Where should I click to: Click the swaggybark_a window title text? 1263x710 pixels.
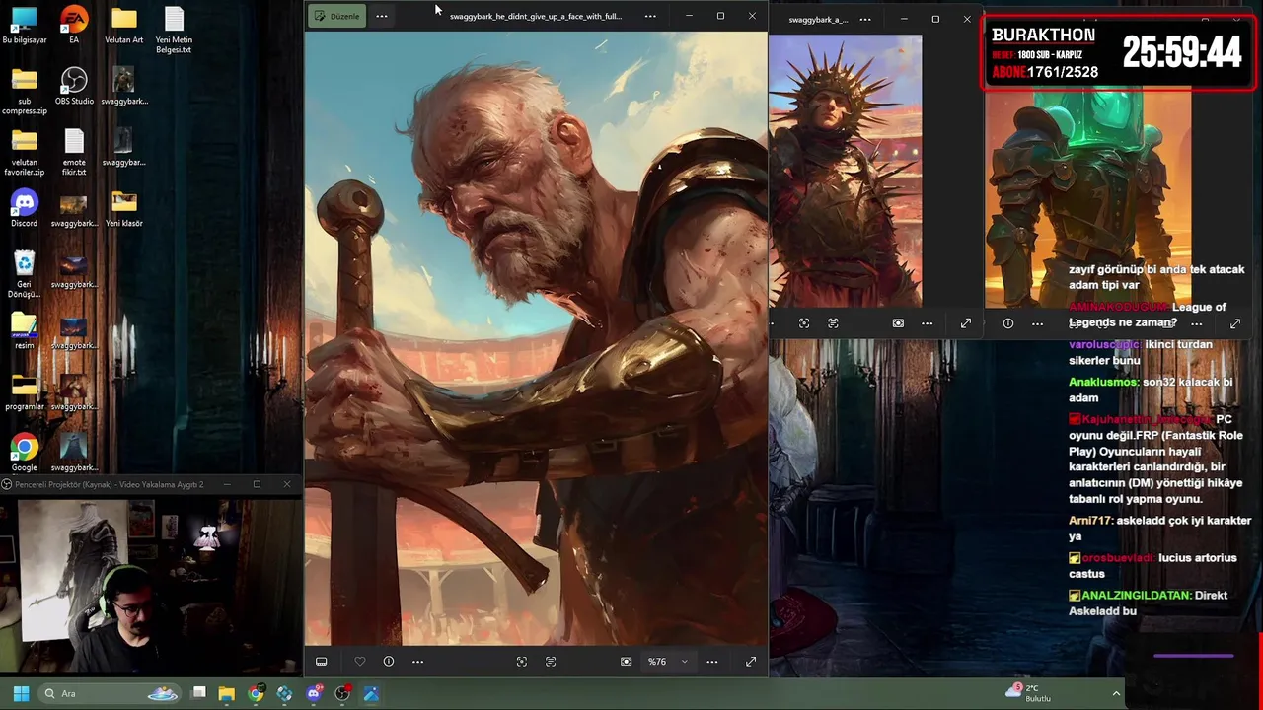click(818, 19)
